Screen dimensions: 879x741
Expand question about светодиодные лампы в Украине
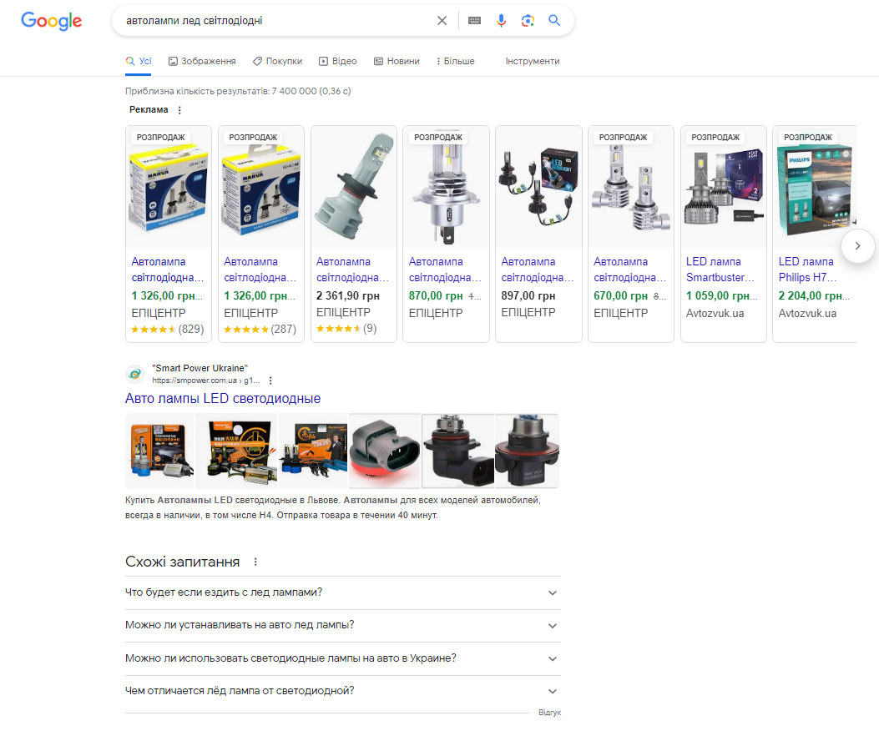tap(342, 658)
